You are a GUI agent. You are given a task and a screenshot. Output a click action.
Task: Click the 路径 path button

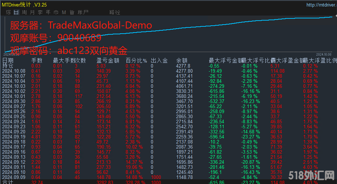click(x=115, y=12)
